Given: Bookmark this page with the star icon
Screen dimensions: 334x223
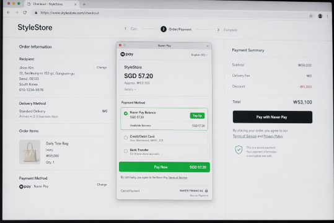Looking at the screenshot, I should click(311, 16).
